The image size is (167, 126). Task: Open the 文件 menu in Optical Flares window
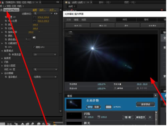(x=68, y=20)
